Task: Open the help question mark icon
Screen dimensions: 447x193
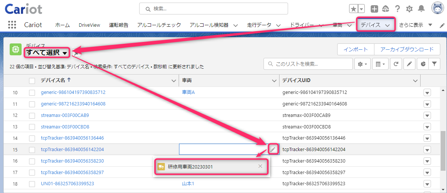Action: (397, 9)
